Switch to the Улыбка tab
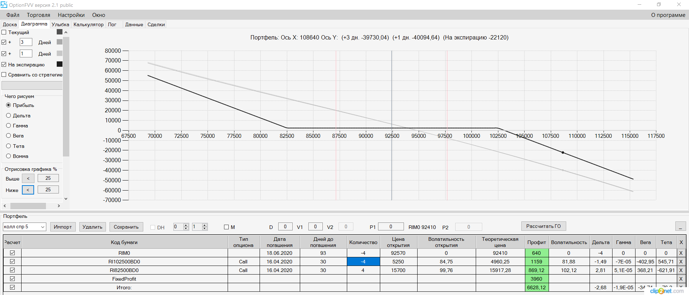 coord(60,24)
